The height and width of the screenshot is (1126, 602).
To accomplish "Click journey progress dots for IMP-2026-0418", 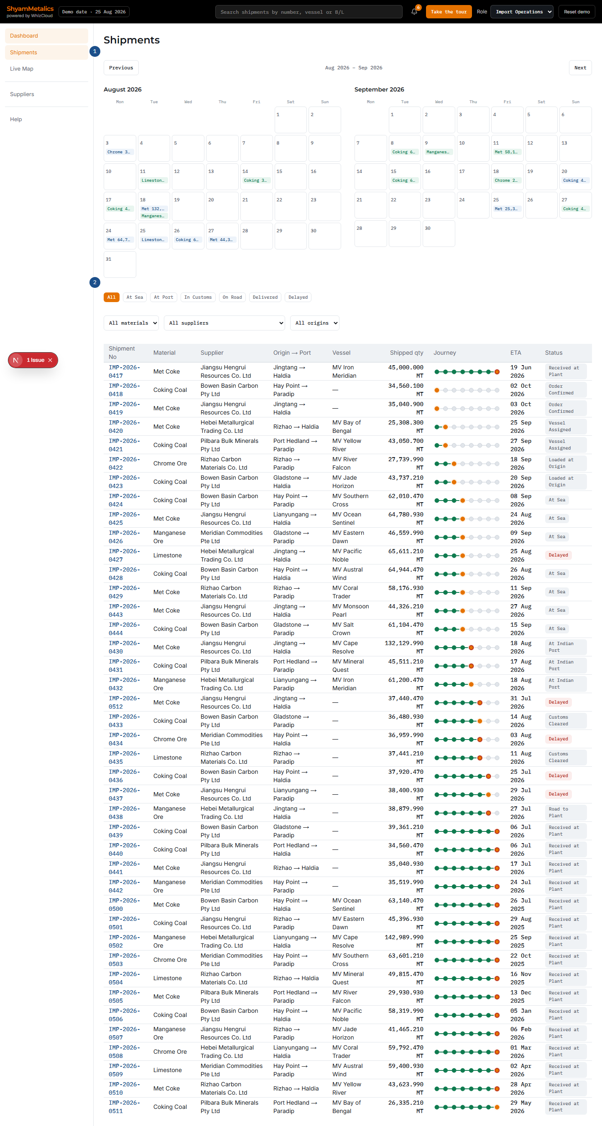I will pos(467,390).
